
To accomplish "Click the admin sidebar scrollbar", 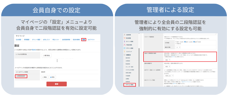I will (x=139, y=67).
